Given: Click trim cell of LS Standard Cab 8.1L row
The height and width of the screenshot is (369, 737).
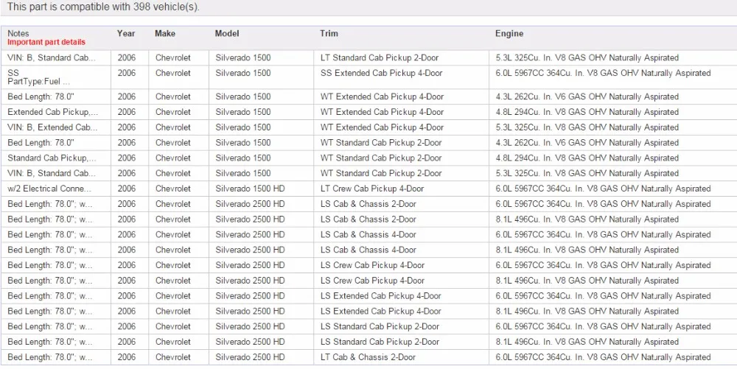Looking at the screenshot, I should 380,342.
